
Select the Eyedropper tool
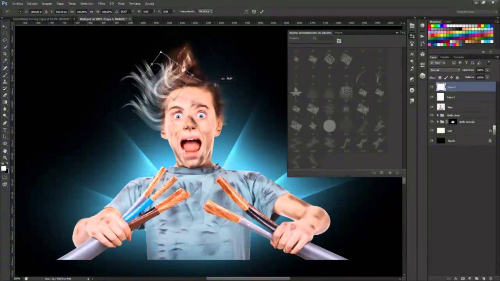pos(5,60)
